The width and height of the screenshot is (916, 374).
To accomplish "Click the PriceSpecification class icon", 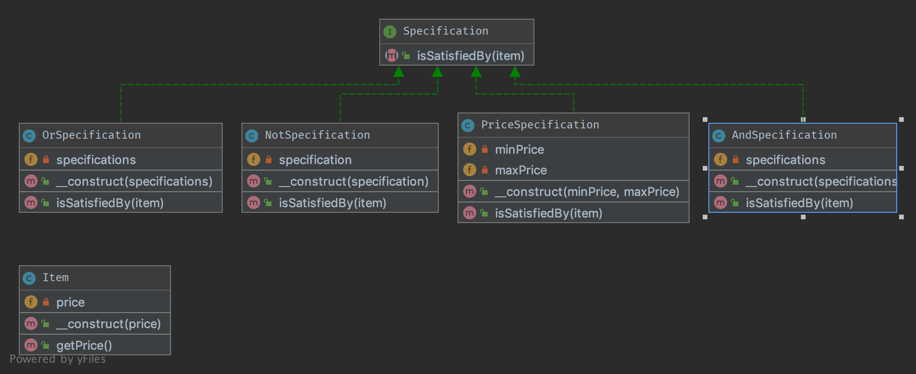I will tap(468, 126).
